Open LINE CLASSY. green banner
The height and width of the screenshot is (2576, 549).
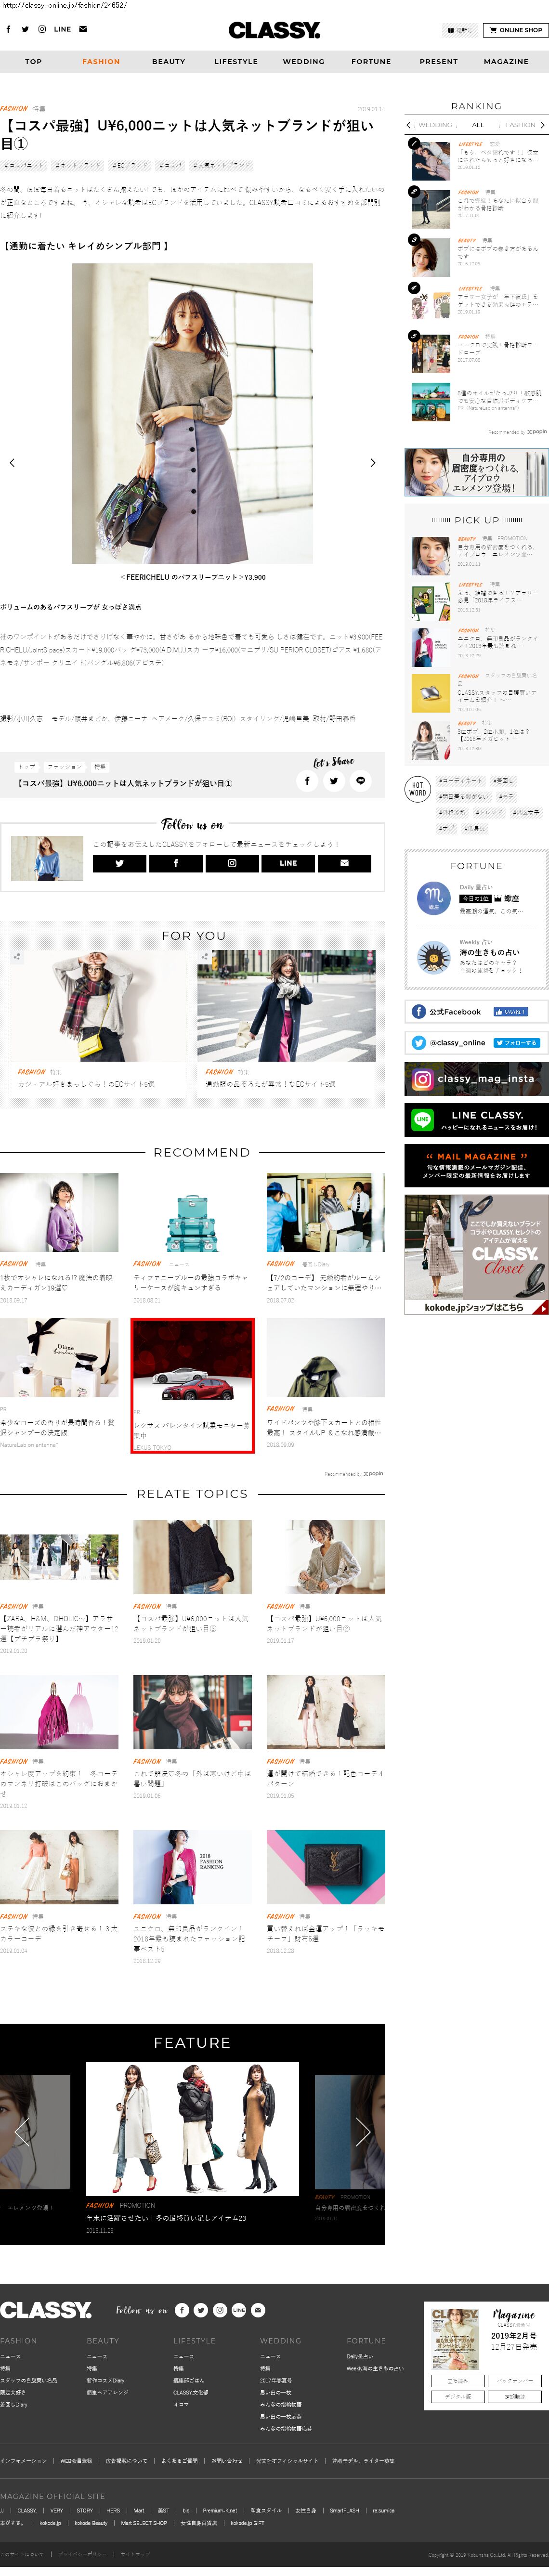[476, 1120]
